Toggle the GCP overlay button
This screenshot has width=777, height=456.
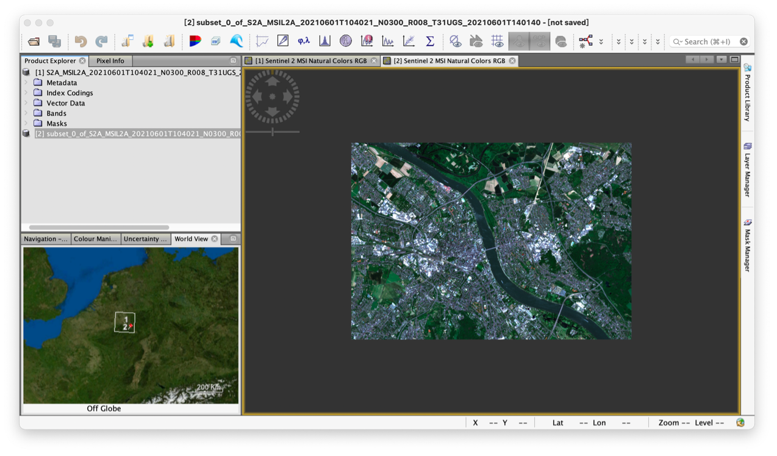click(x=540, y=41)
